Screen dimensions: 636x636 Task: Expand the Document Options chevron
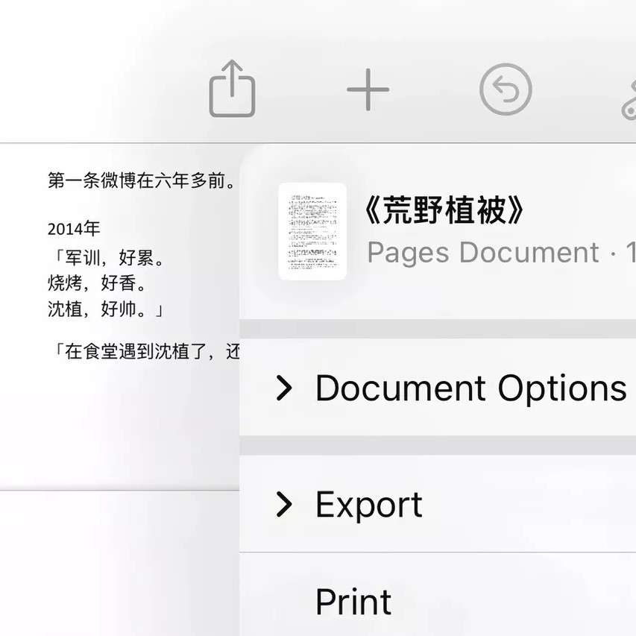[283, 388]
